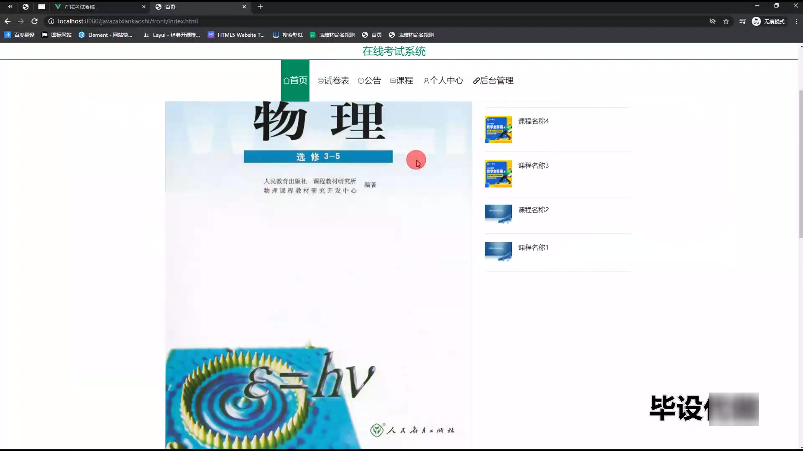This screenshot has width=803, height=451.
Task: Click the physics textbook banner image
Action: 319,275
